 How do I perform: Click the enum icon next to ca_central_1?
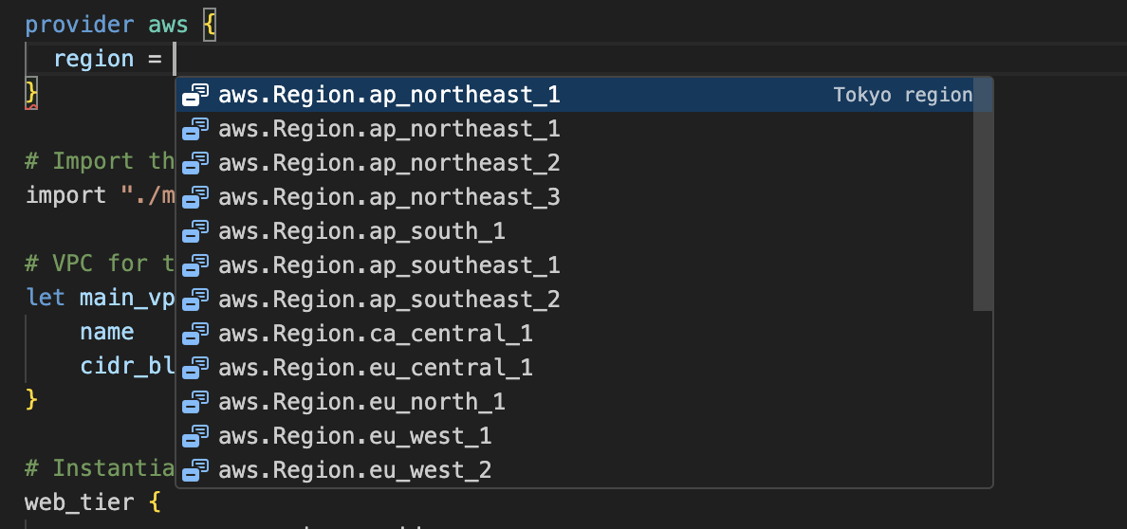pyautogui.click(x=195, y=334)
